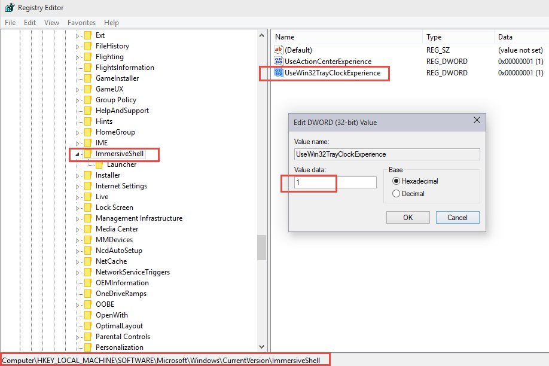This screenshot has height=366, width=549.
Task: Expand the Flighting key
Action: point(77,57)
